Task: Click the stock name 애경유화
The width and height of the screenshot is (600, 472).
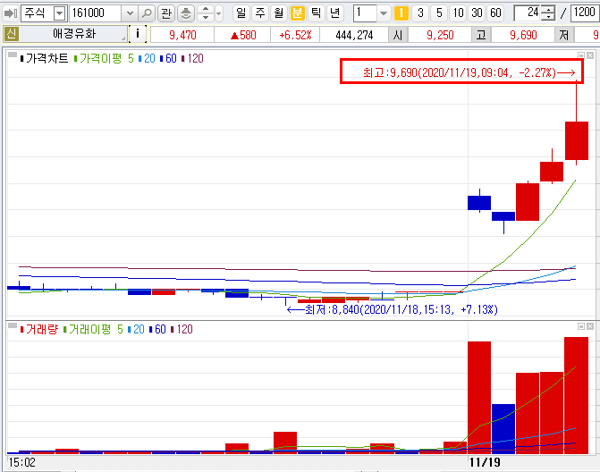Action: point(73,34)
